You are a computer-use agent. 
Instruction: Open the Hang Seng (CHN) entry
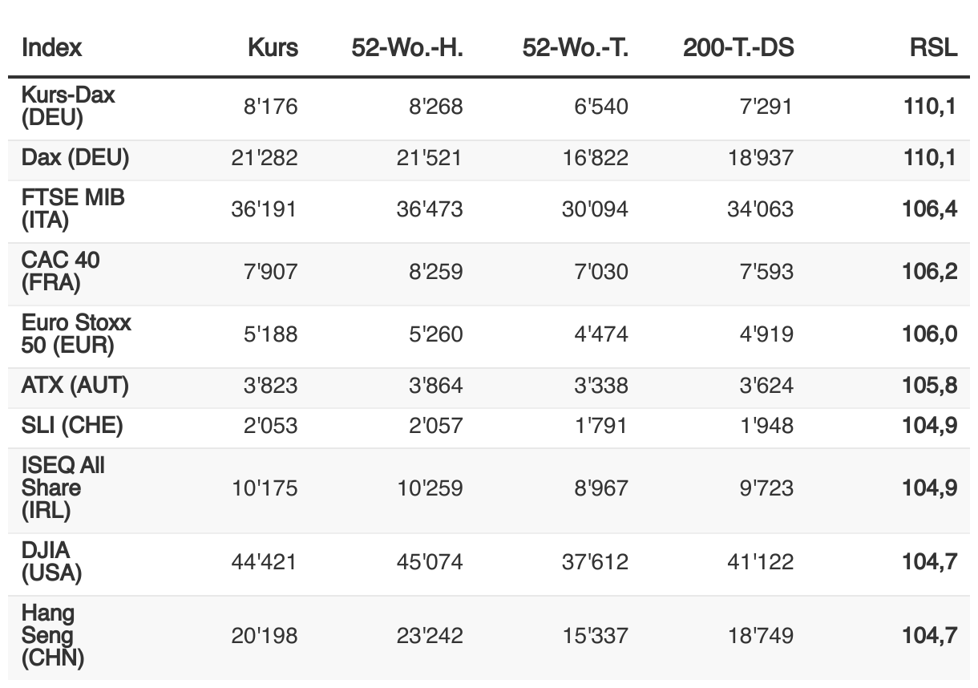click(53, 635)
